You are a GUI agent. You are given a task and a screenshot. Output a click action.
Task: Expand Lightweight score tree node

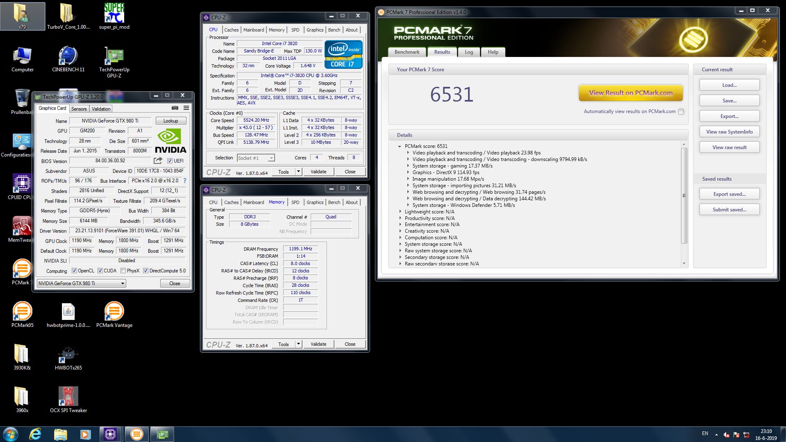coord(400,212)
